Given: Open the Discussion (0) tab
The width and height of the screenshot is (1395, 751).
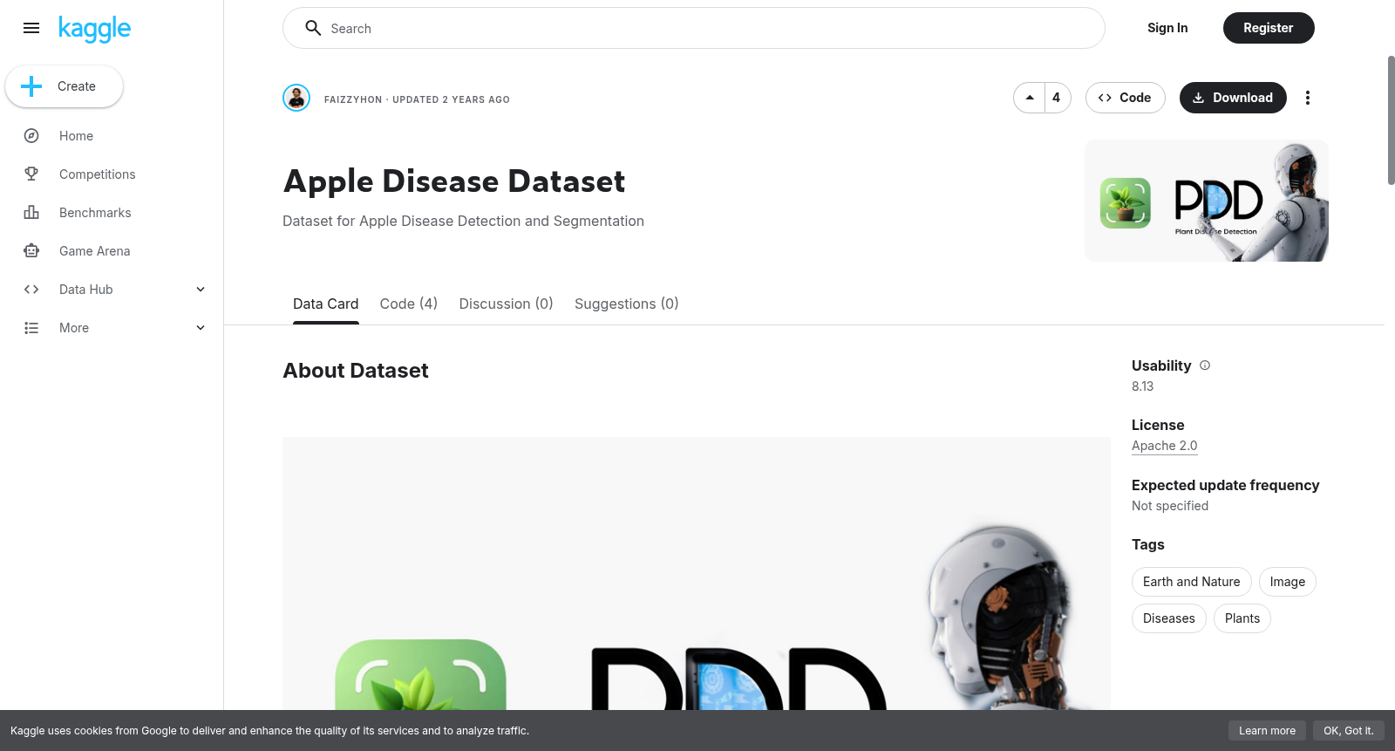Looking at the screenshot, I should coord(507,304).
